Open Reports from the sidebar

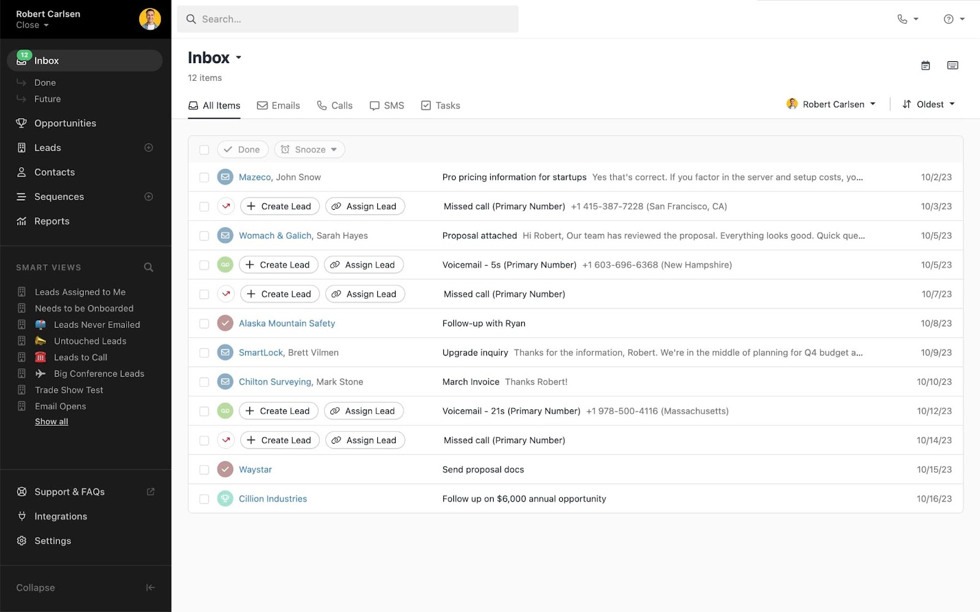(51, 221)
